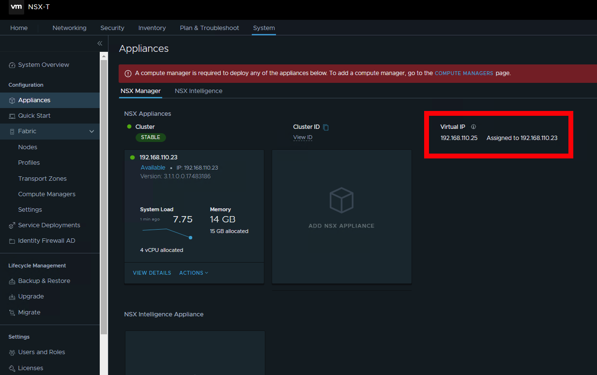Click the View ID link under Cluster ID
Screen dimensions: 597x375
click(x=303, y=138)
